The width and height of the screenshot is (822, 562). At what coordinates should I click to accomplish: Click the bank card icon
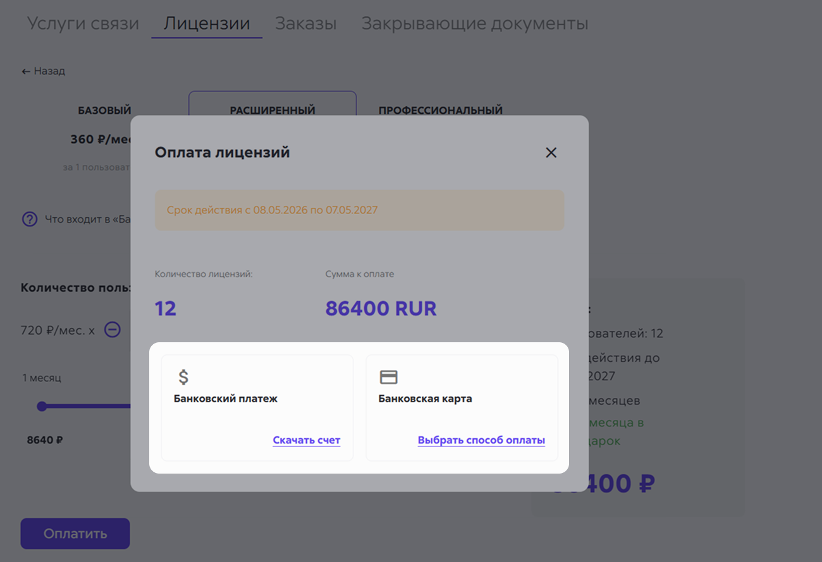pyautogui.click(x=388, y=377)
